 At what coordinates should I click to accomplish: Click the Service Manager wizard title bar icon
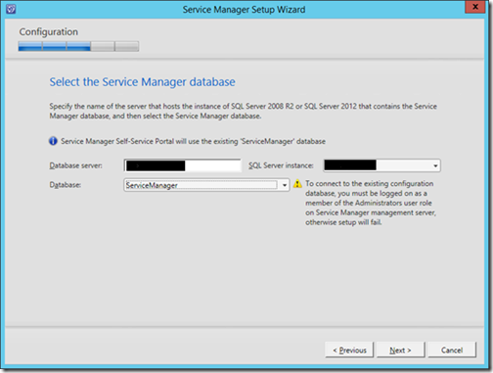[11, 9]
